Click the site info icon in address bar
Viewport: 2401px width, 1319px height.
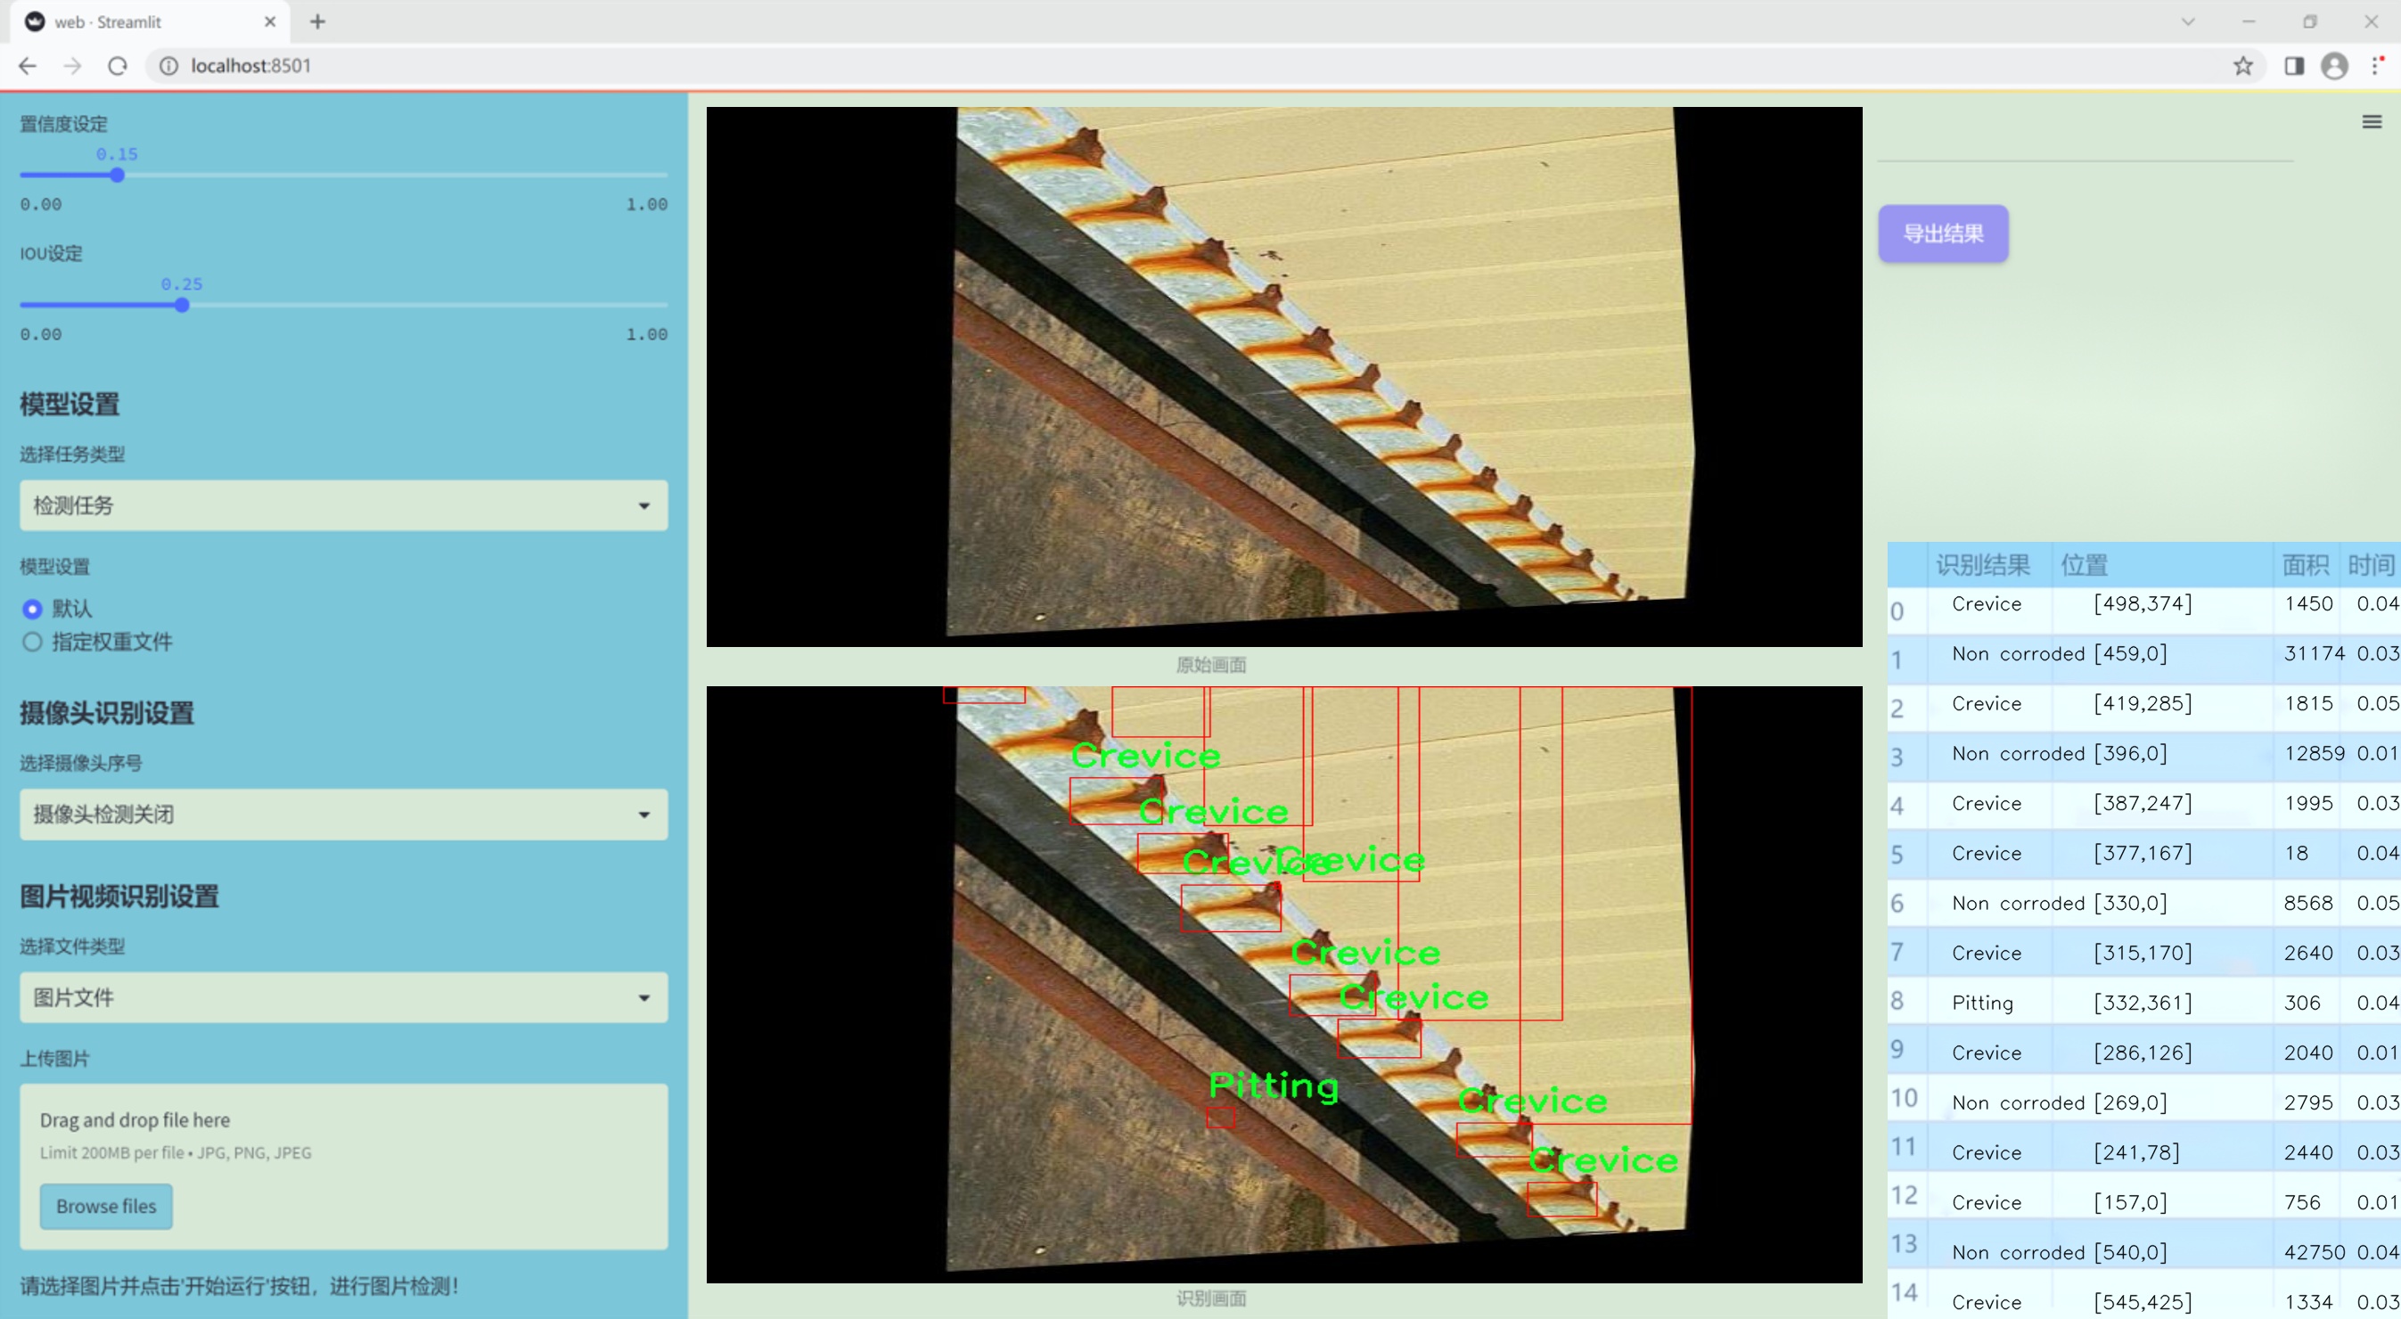[x=168, y=66]
